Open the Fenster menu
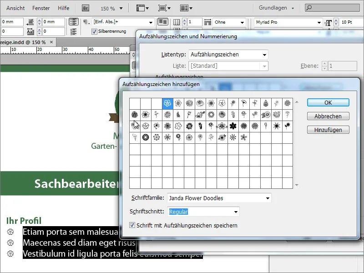Screen dimensions: 364x273 (41, 8)
